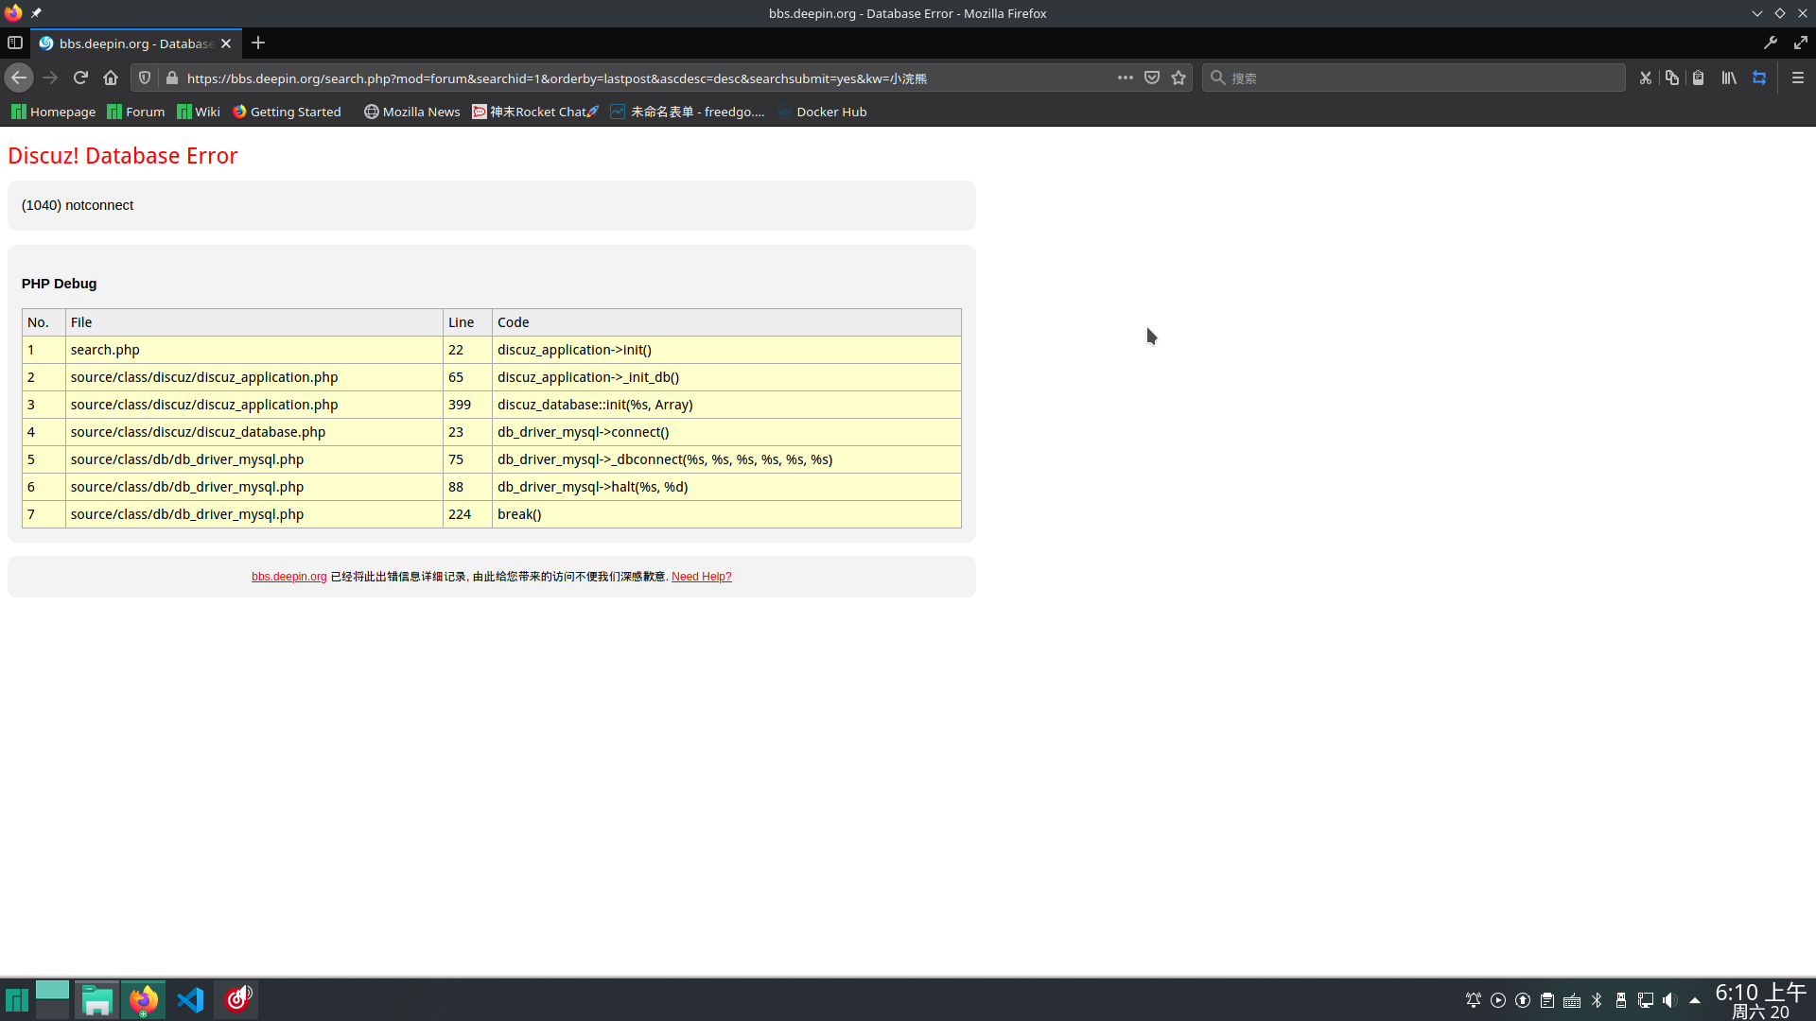Save page to Pocket icon

[x=1152, y=78]
